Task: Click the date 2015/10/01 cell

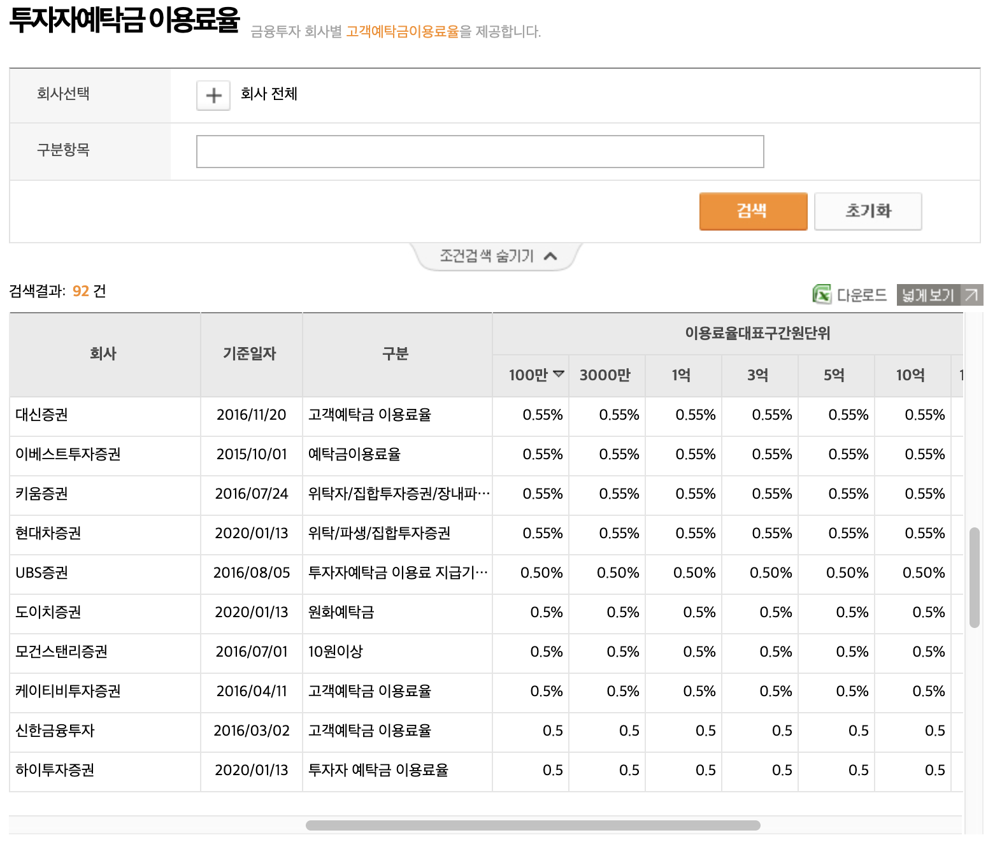Action: point(252,455)
